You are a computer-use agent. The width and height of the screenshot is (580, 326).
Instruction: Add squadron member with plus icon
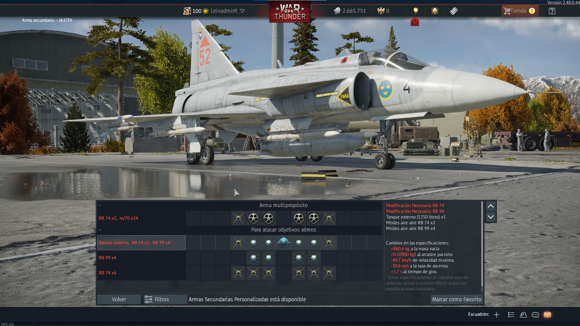[496, 315]
